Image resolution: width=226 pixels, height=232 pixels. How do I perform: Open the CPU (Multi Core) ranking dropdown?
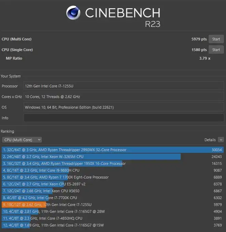tap(22, 140)
